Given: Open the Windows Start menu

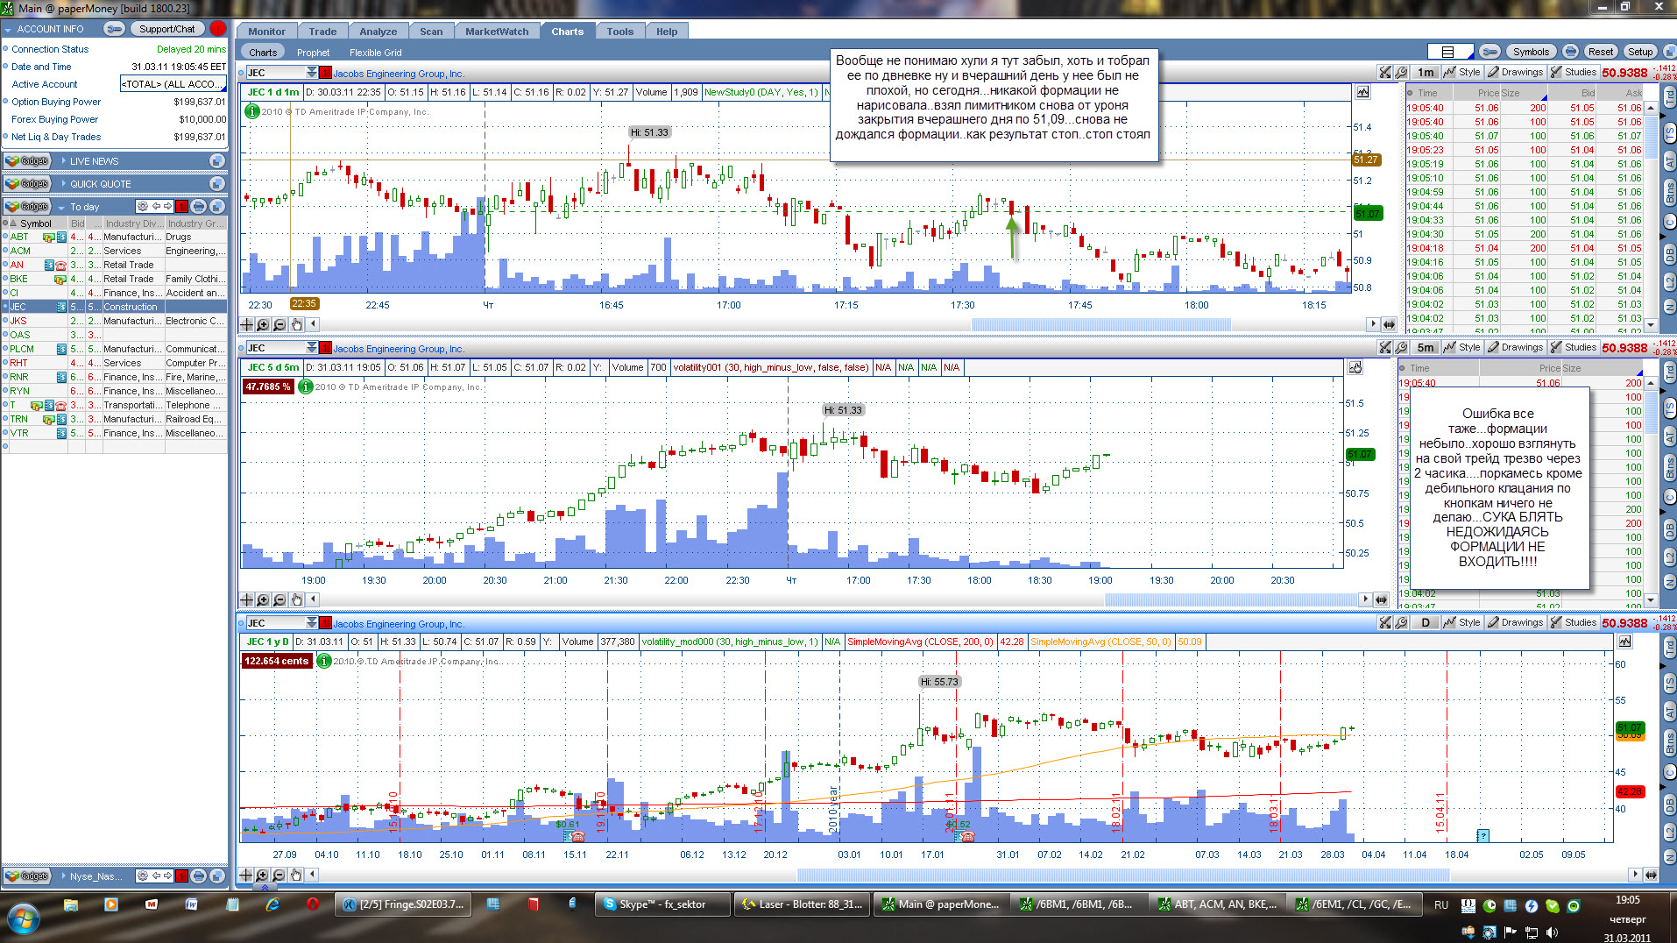Looking at the screenshot, I should (22, 919).
